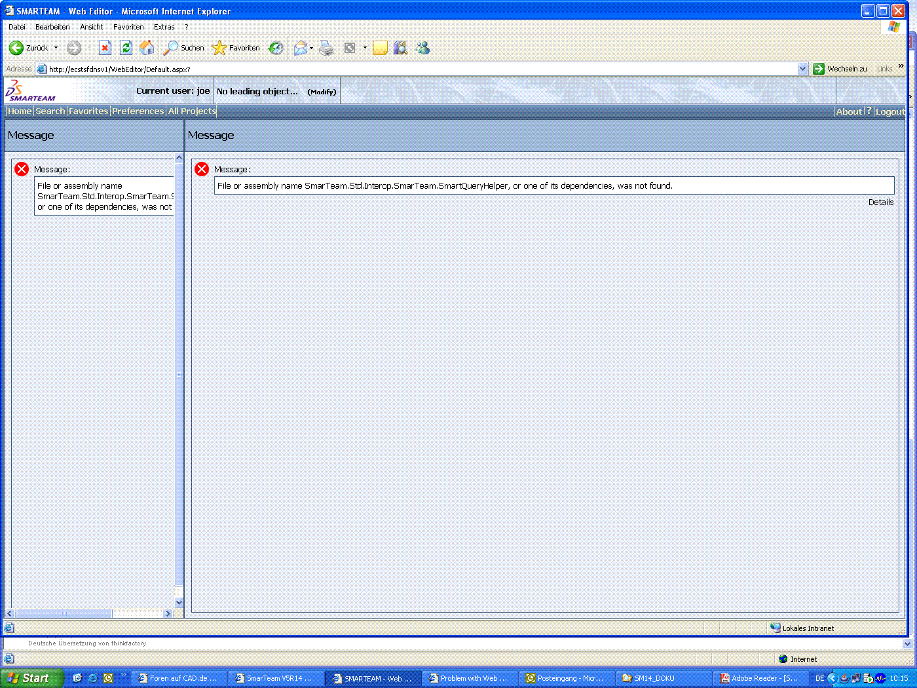Refresh the page with green arrows icon
Viewport: 917px width, 688px height.
126,48
